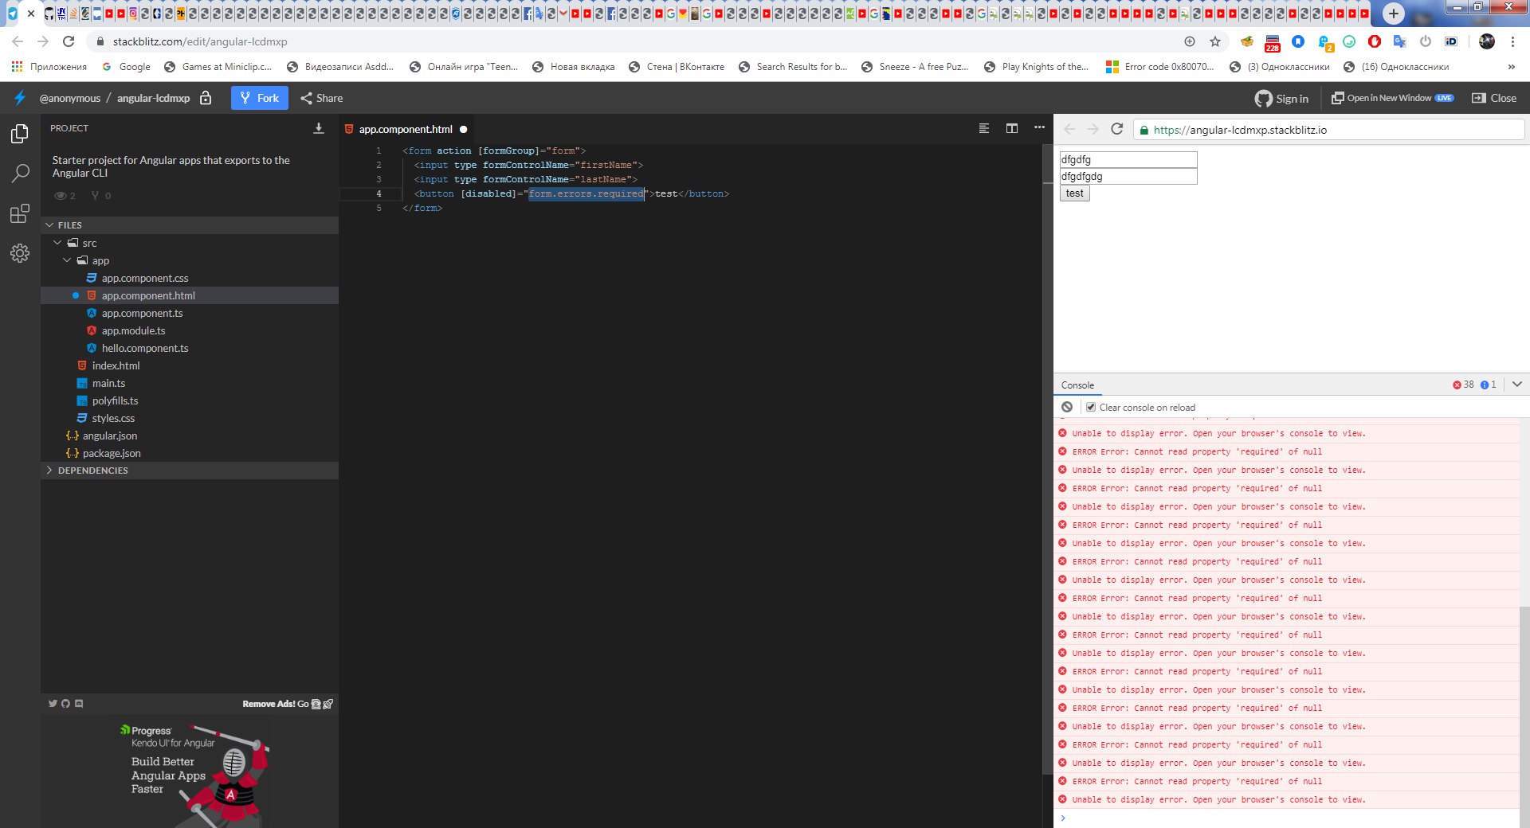Click the Kendo UI for Angular ad
1530x828 pixels.
coord(191,772)
